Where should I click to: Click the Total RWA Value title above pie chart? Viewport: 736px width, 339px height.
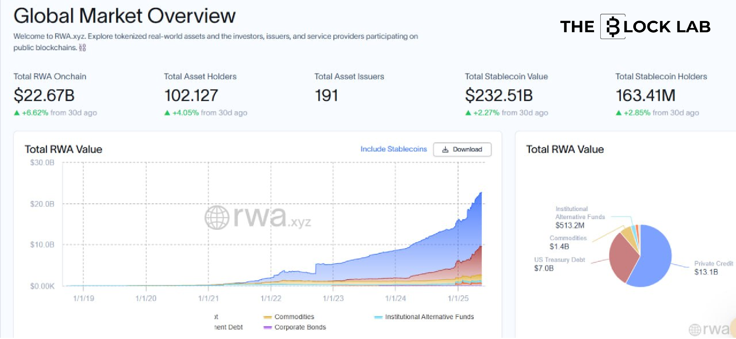[565, 149]
